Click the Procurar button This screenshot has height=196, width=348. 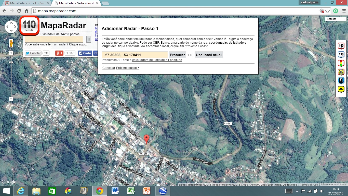(x=177, y=55)
